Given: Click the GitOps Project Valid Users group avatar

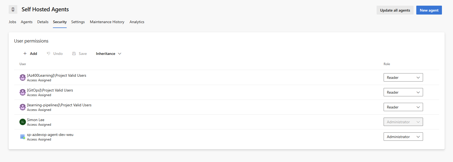Looking at the screenshot, I should pos(23,92).
